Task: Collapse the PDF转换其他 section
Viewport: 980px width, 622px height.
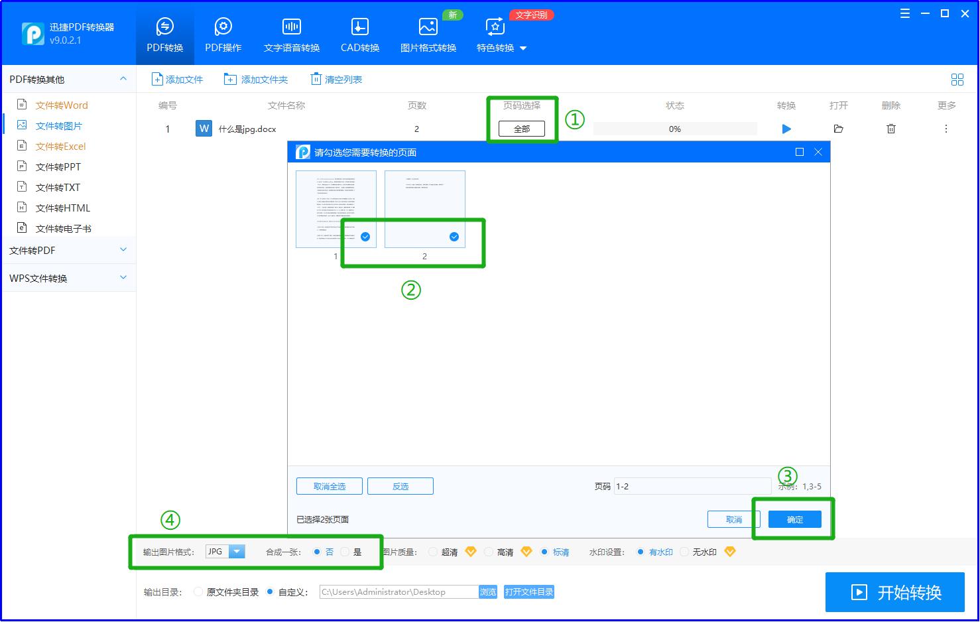Action: pos(123,79)
